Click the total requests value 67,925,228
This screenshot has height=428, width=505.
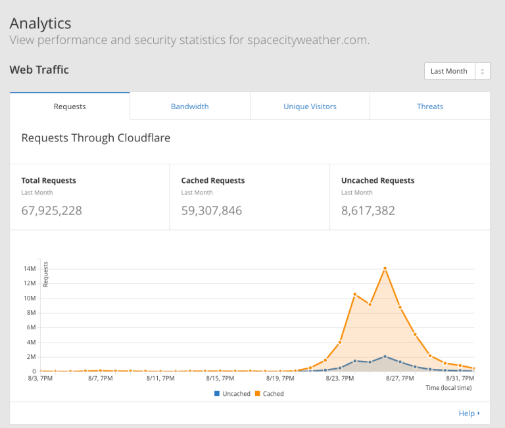click(51, 210)
